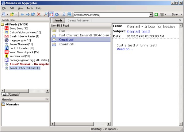Expand the dropdown next to gray toolbar icon
The height and width of the screenshot is (132, 184).
(x=165, y=14)
